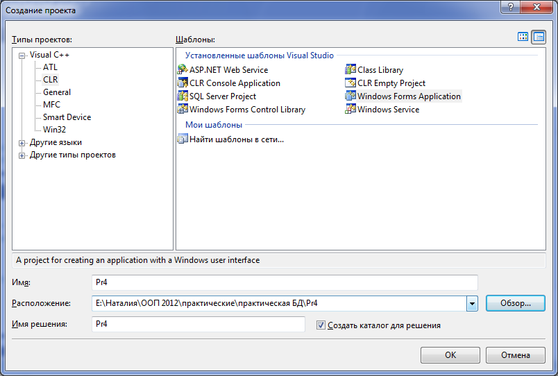This screenshot has width=558, height=376.
Task: Expand the Другие типы проектов node
Action: 22,155
